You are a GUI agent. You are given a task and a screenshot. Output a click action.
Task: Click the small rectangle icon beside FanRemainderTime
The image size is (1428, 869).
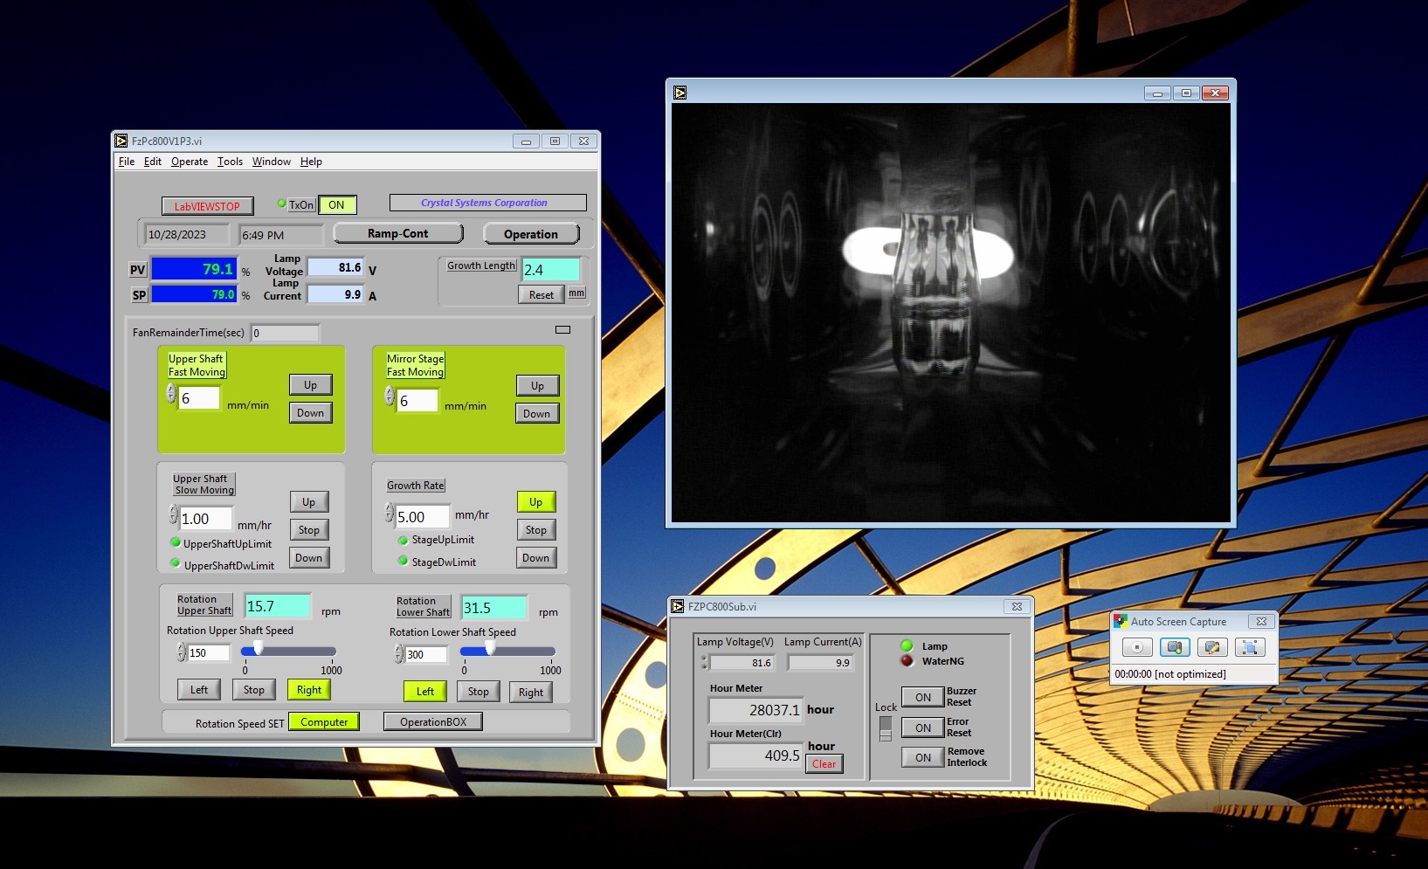pyautogui.click(x=562, y=330)
